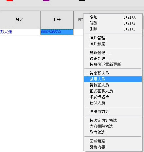Open 离职登记... dialog entry
Image resolution: width=144 pixels, height=152 pixels.
tap(113, 53)
